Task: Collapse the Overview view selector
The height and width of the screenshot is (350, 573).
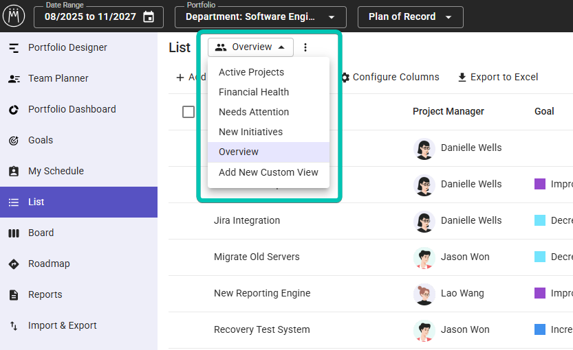Action: (251, 47)
